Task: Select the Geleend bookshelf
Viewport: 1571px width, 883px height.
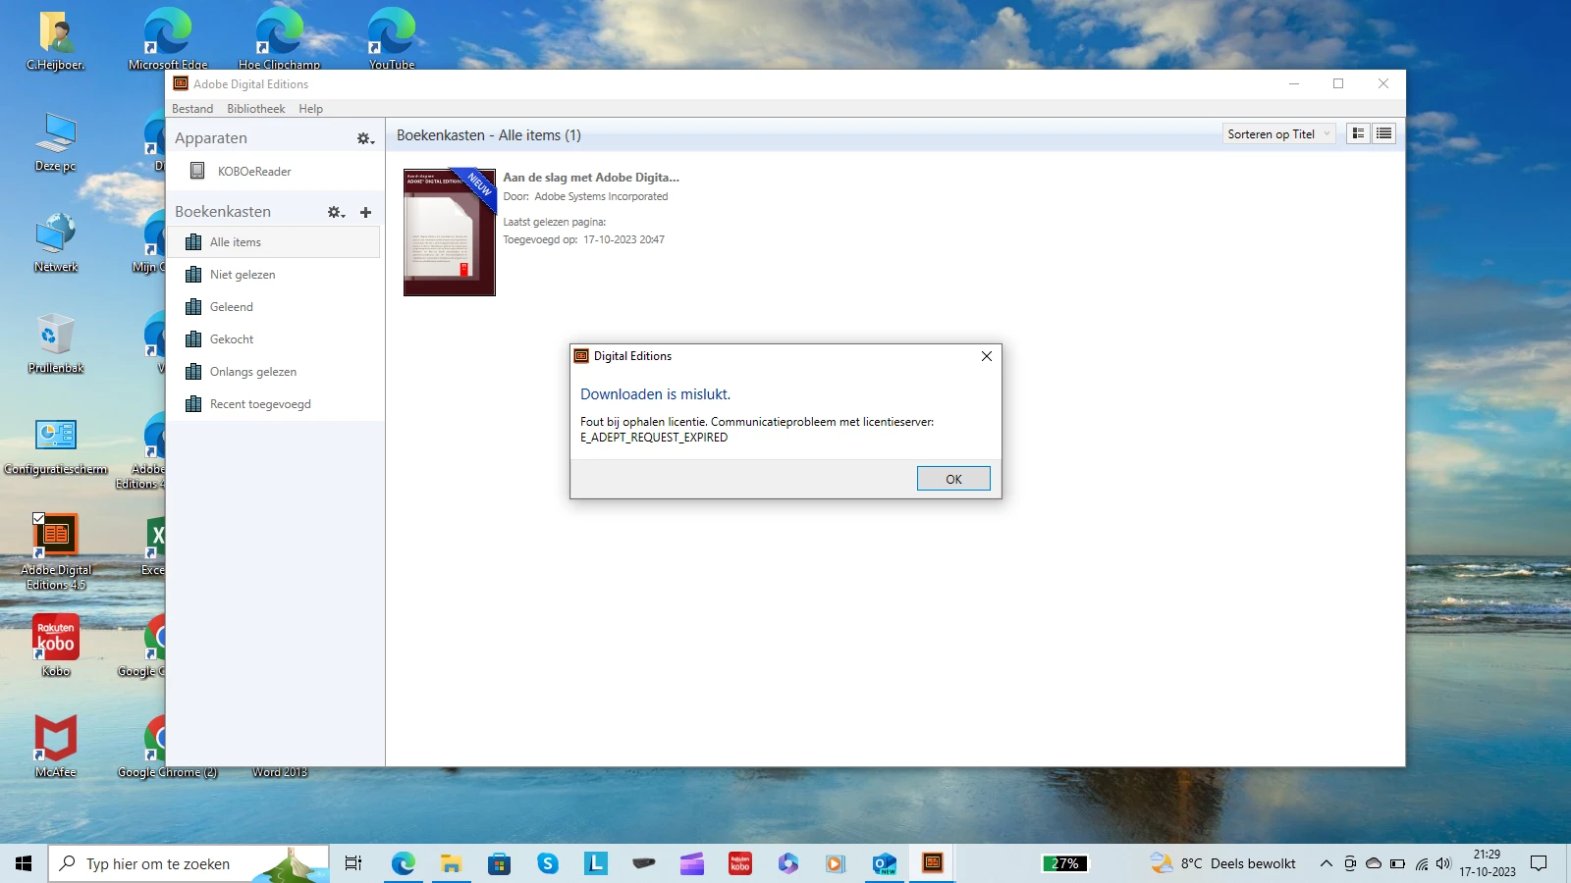Action: tap(274, 307)
